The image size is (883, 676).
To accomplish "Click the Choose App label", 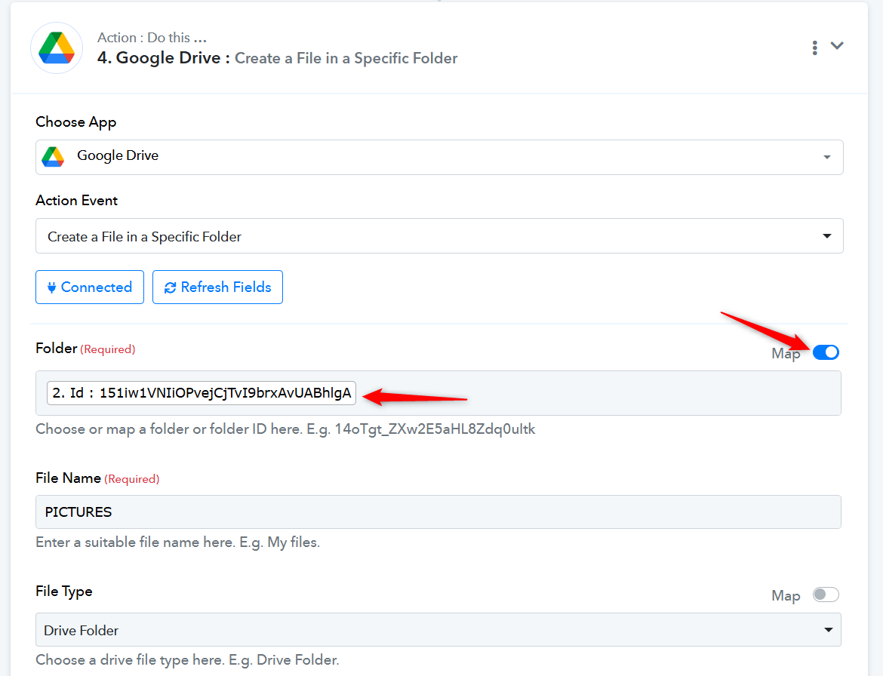I will (76, 122).
